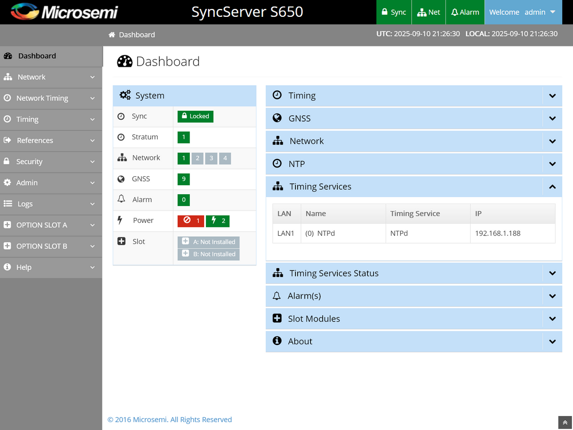Expand the NTP panel
The height and width of the screenshot is (430, 573).
pyautogui.click(x=414, y=164)
